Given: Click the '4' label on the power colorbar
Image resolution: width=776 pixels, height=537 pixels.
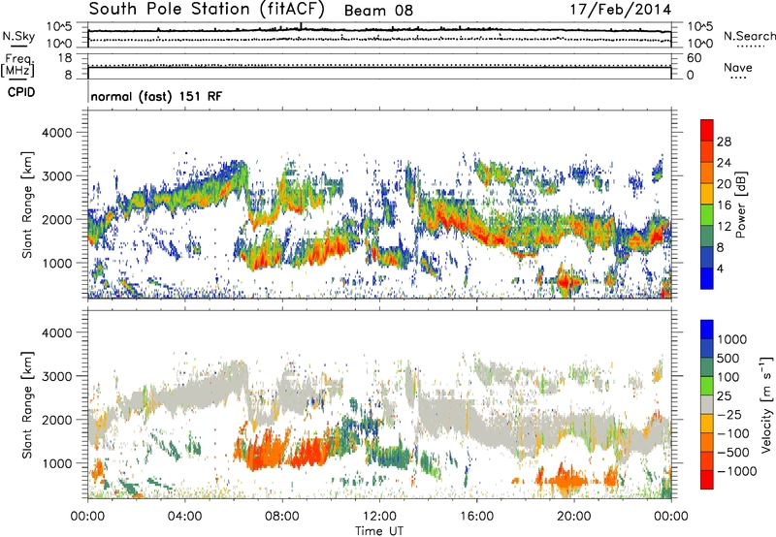Looking at the screenshot, I should 720,269.
